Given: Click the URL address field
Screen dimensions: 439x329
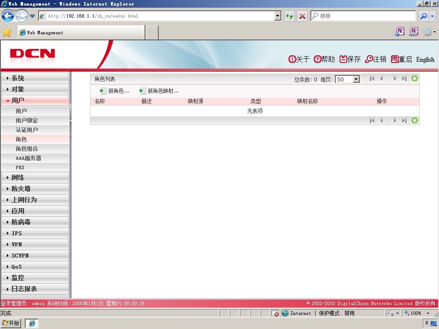Looking at the screenshot, I should tap(160, 16).
